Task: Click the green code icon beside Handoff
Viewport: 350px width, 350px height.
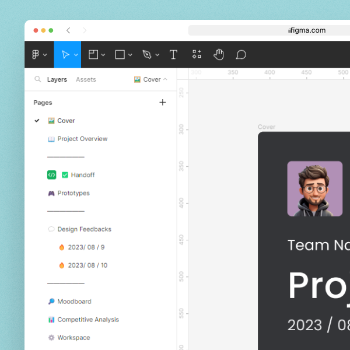Action: 51,175
